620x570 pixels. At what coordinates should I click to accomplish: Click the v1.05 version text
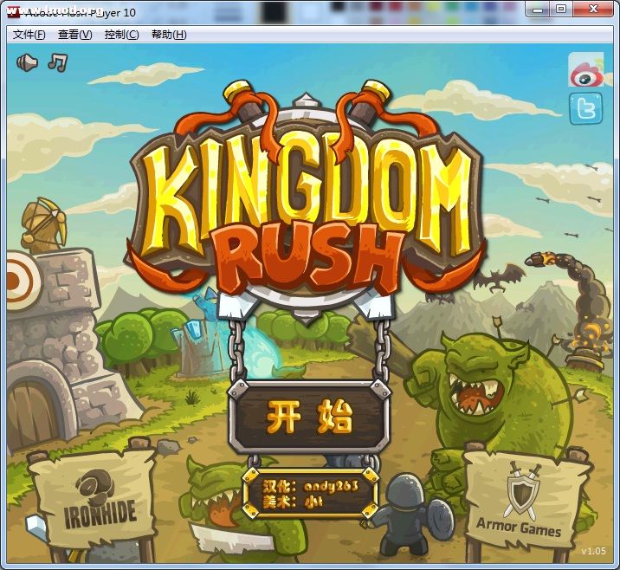(x=593, y=552)
